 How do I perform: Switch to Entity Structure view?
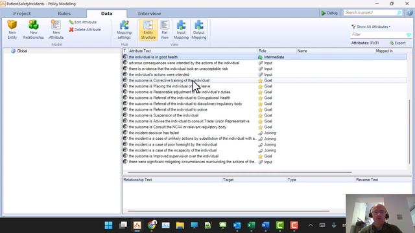click(x=148, y=30)
